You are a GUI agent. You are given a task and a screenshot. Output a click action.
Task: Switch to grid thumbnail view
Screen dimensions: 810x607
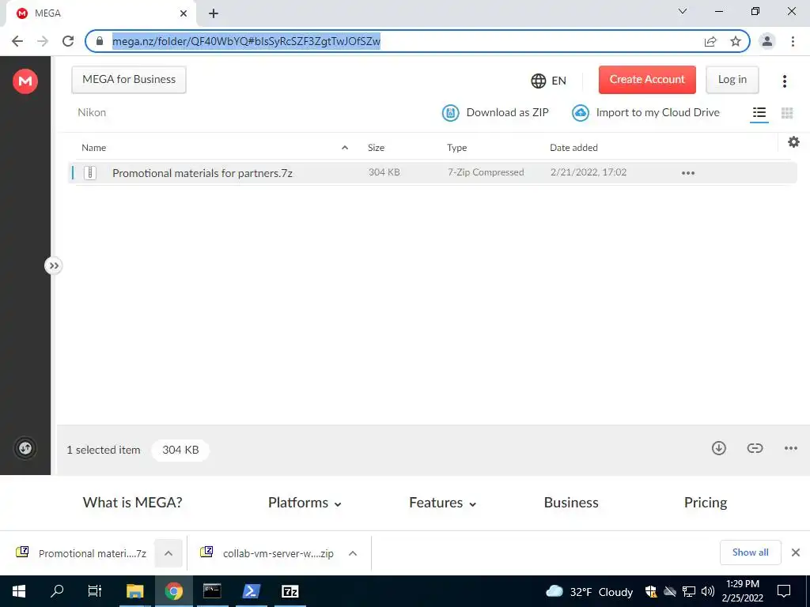(x=787, y=112)
